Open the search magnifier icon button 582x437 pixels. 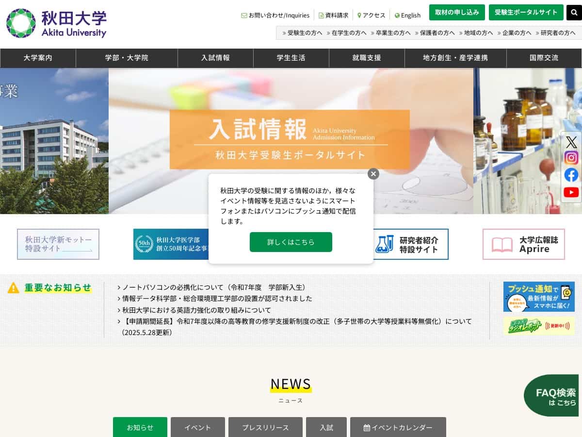pyautogui.click(x=574, y=13)
